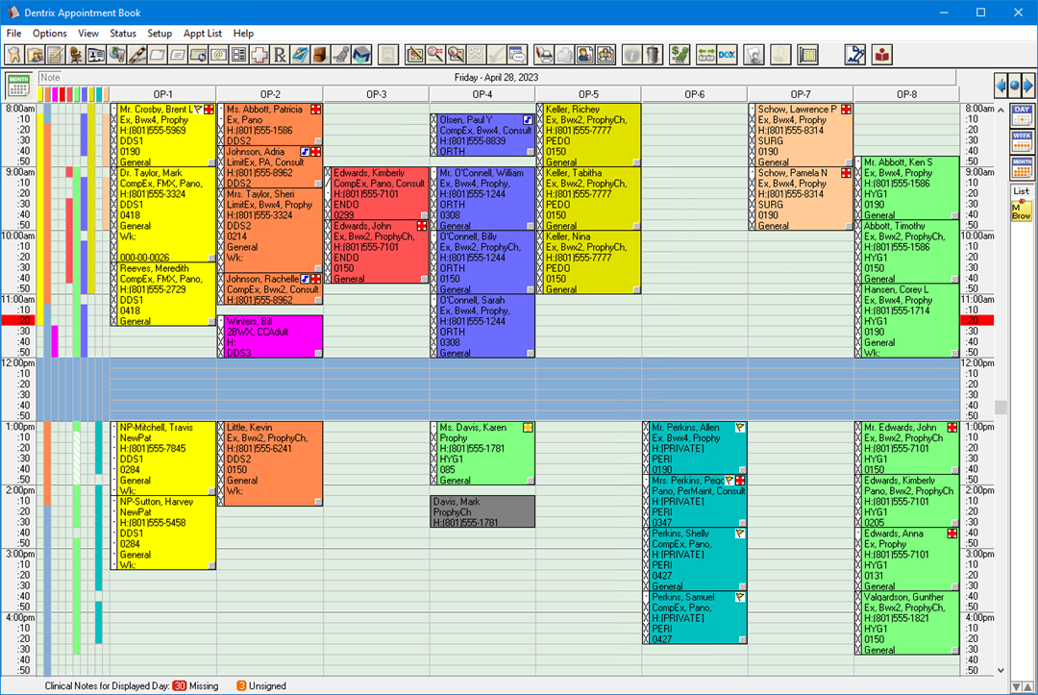1038x695 pixels.
Task: Click the DDX toolbar icon
Action: click(727, 55)
